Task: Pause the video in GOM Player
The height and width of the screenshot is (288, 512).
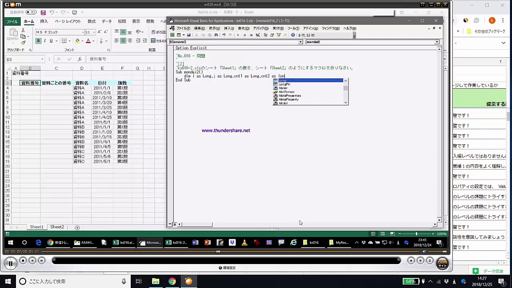Action: [10, 263]
